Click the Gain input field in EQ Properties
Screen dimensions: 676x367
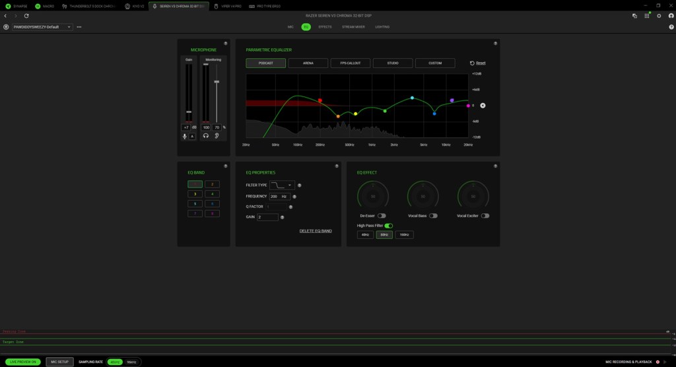(267, 217)
